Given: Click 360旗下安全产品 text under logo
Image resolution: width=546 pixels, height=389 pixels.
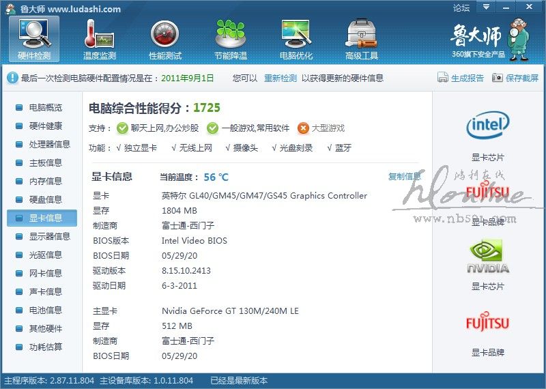Looking at the screenshot, I should coord(478,55).
